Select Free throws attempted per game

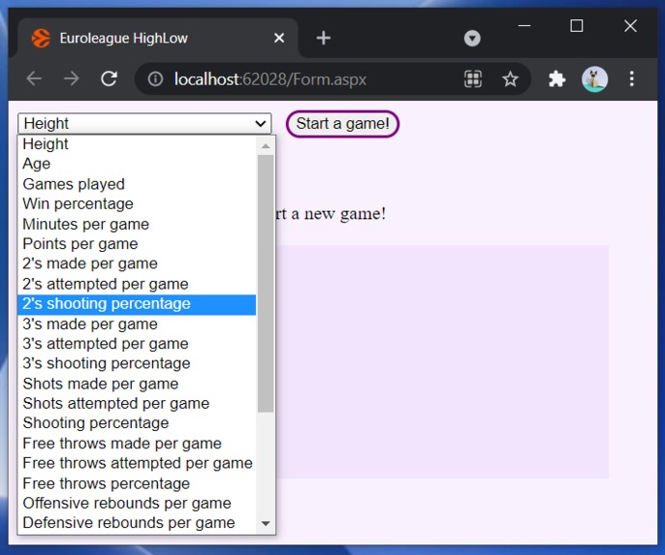(x=137, y=463)
